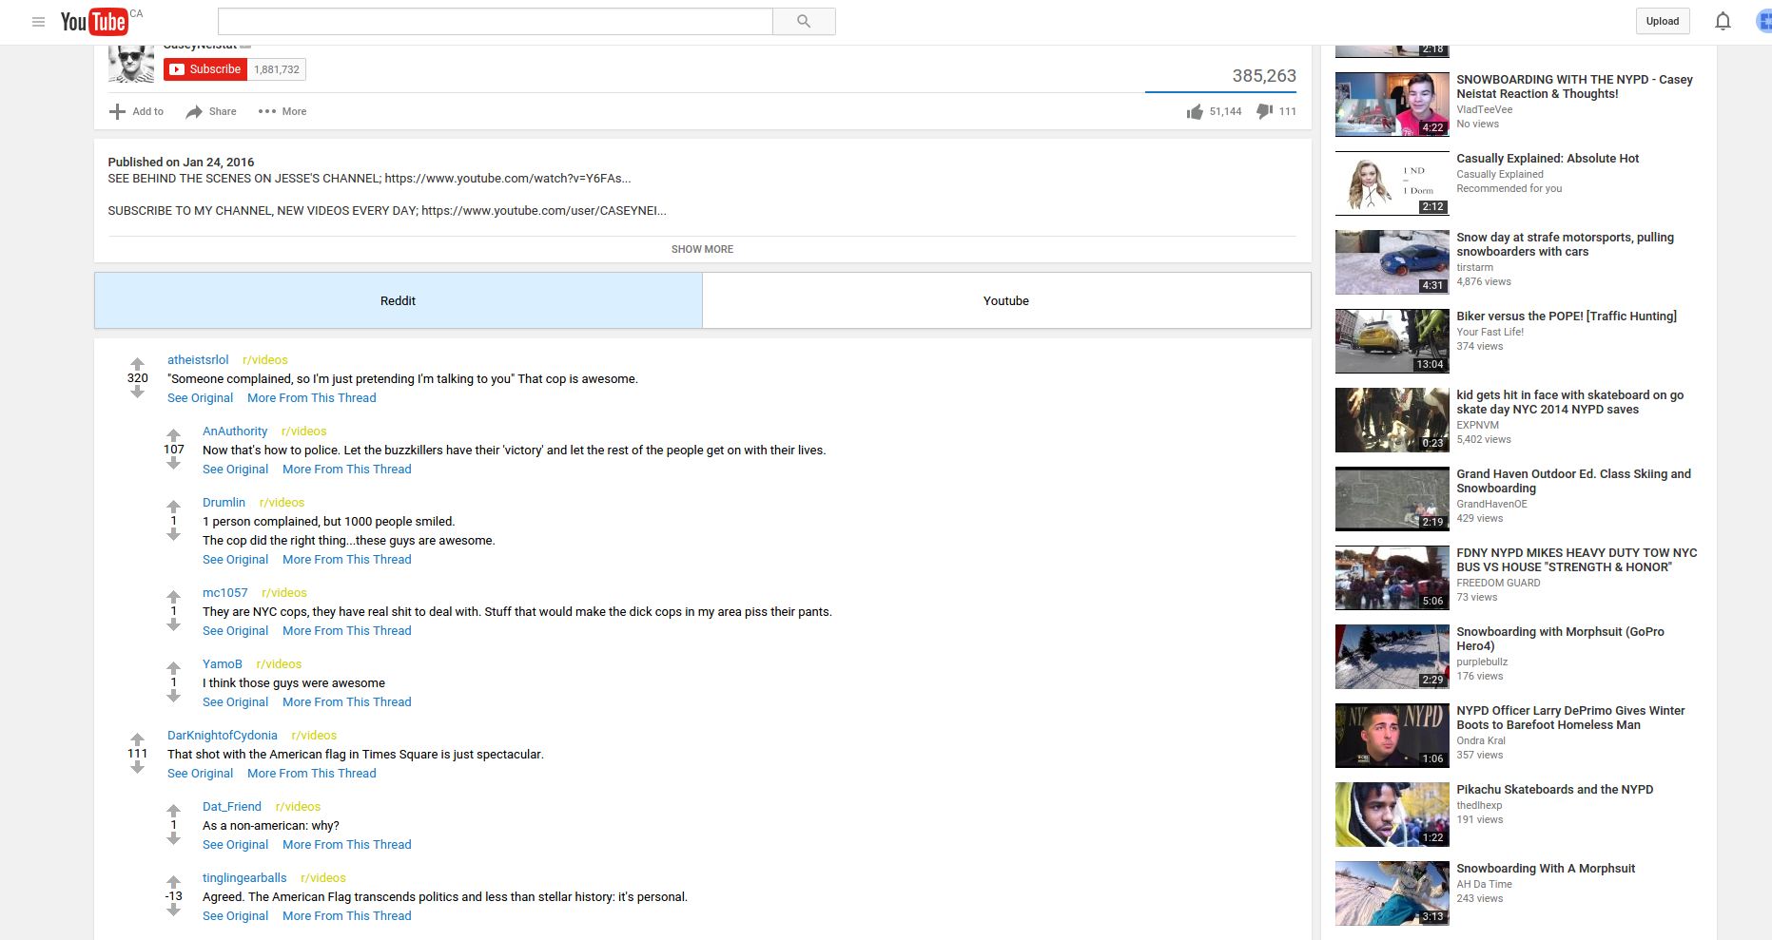The height and width of the screenshot is (940, 1772).
Task: Click the Share arrow icon
Action: [x=194, y=112]
